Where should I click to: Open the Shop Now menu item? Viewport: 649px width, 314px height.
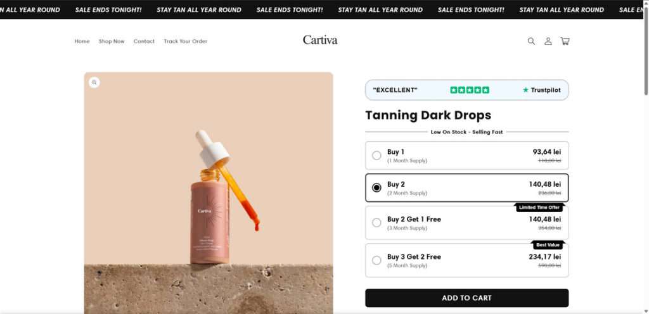click(x=112, y=41)
